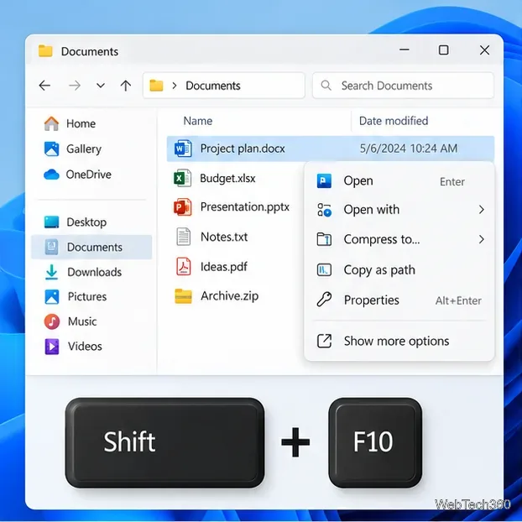Click the address bar folder icon
This screenshot has height=522, width=522.
pos(156,86)
